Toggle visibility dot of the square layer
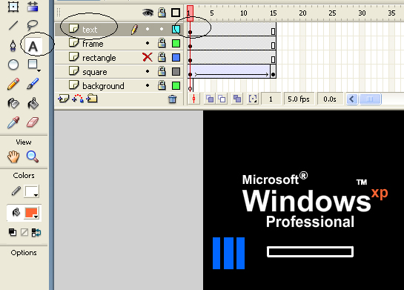This screenshot has width=404, height=290. pos(148,71)
